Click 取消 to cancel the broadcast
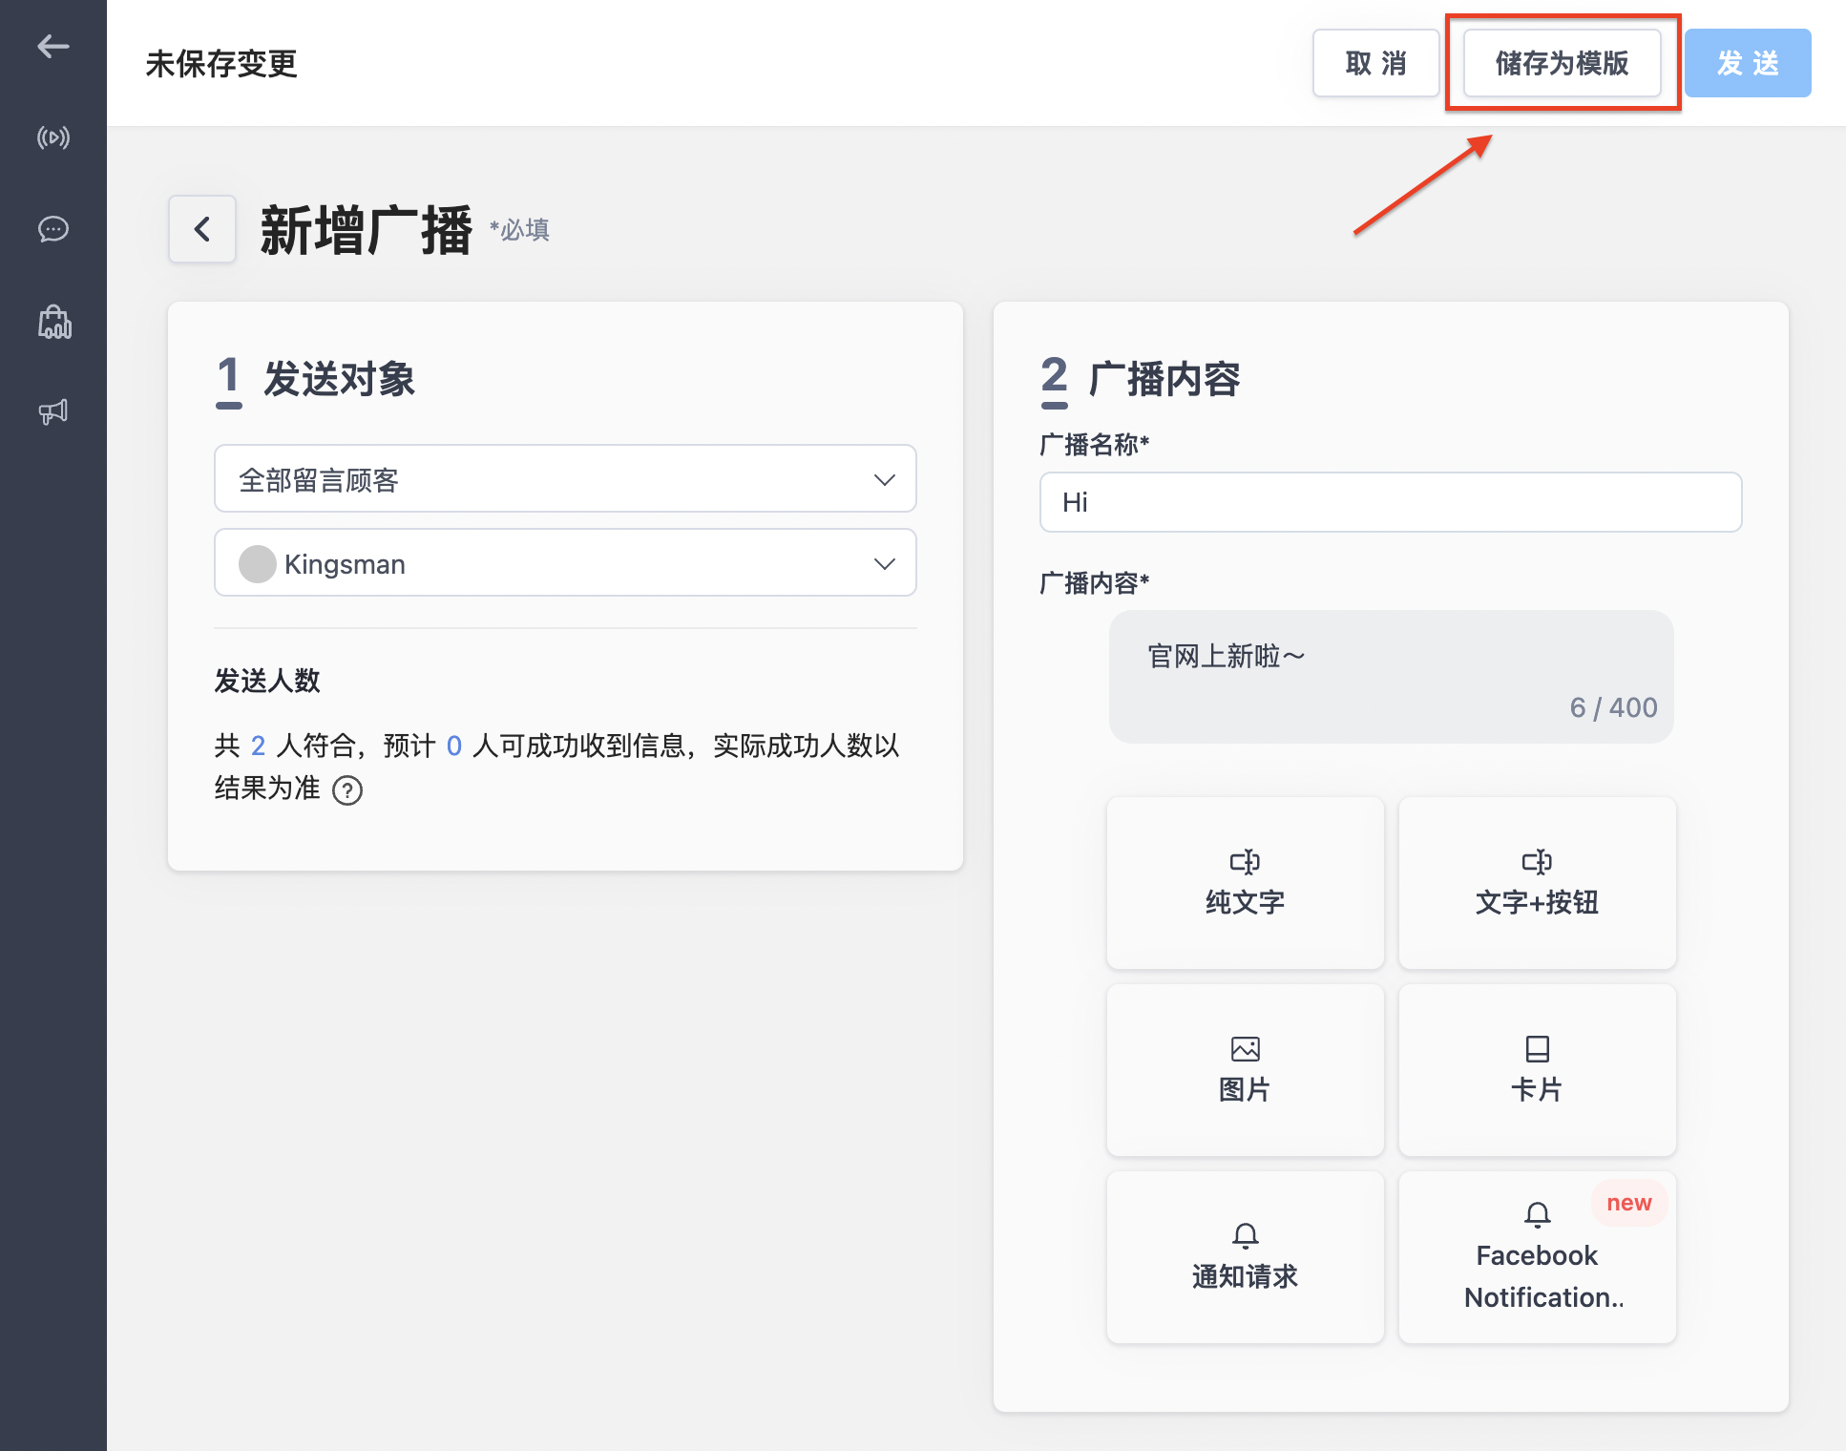1846x1451 pixels. pyautogui.click(x=1375, y=63)
